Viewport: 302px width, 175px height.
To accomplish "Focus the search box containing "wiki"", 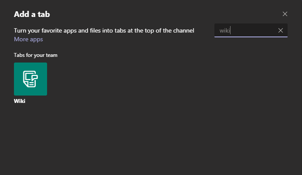I will tap(246, 30).
